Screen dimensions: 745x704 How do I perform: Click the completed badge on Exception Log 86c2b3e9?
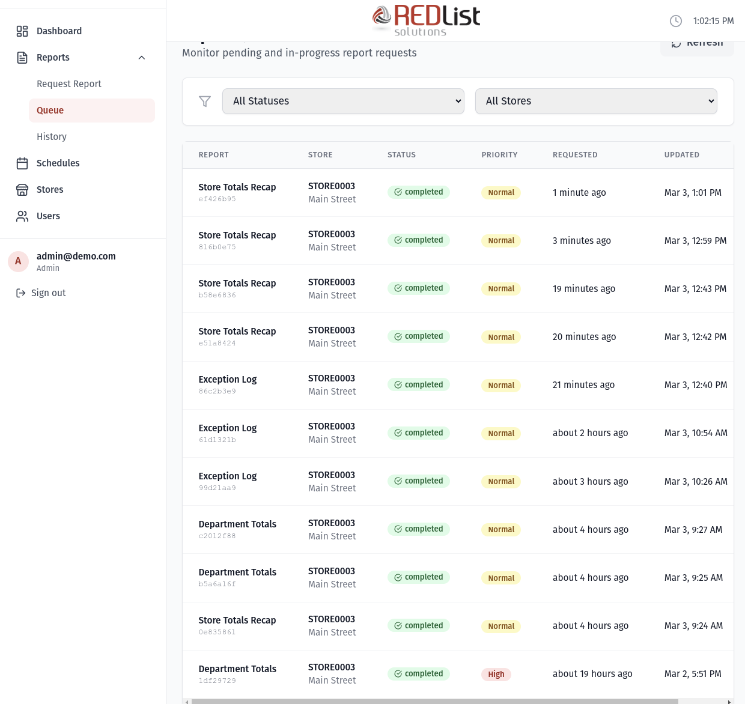(x=418, y=384)
